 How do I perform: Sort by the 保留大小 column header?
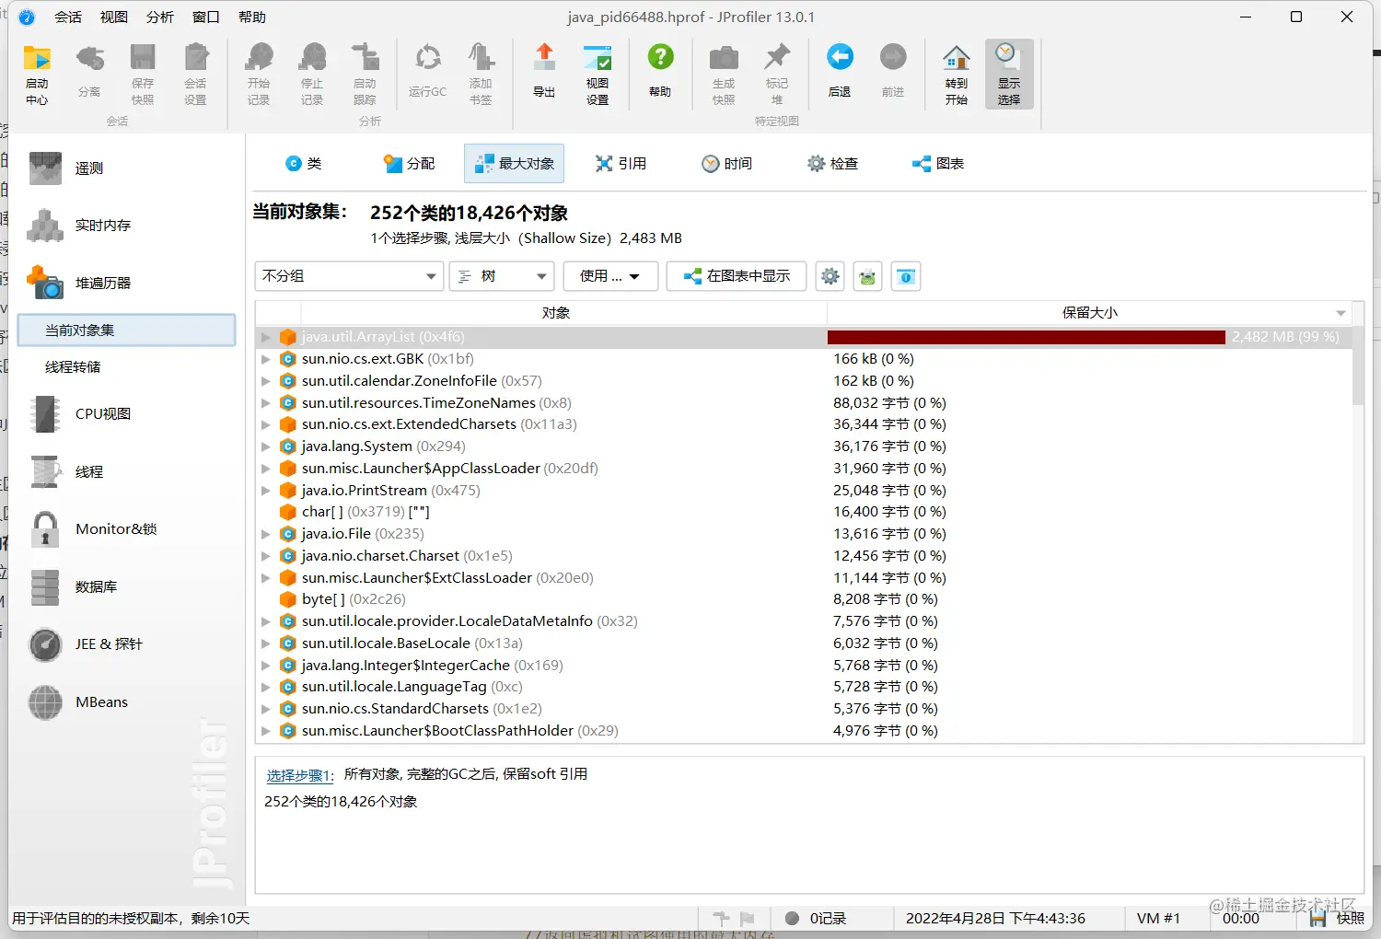[x=1090, y=313]
